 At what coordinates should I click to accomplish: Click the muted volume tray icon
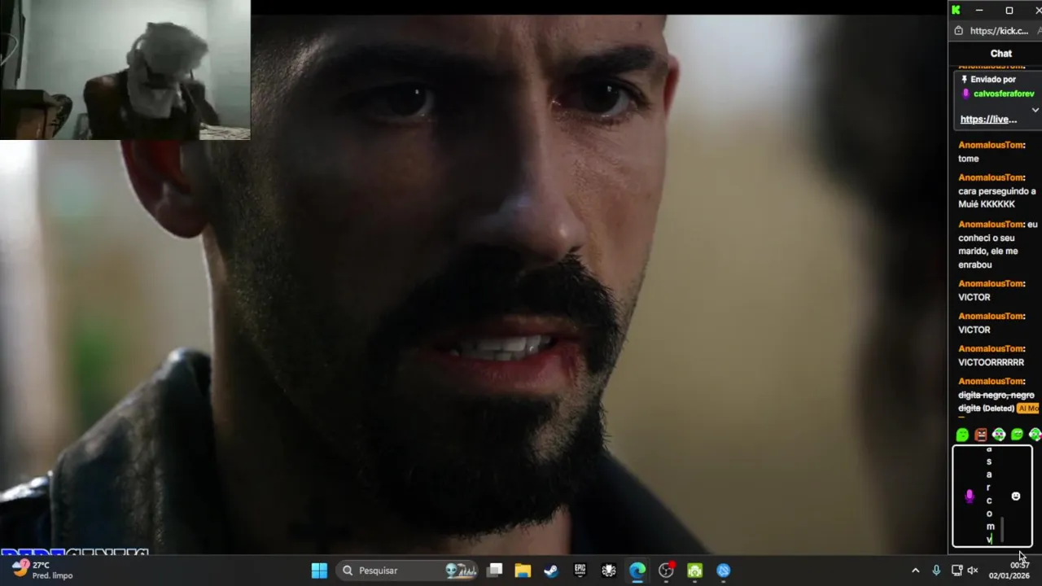(x=973, y=571)
